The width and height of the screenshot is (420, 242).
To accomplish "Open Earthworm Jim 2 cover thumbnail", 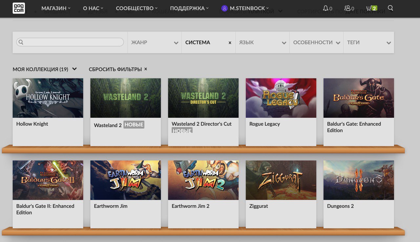I will [x=203, y=180].
